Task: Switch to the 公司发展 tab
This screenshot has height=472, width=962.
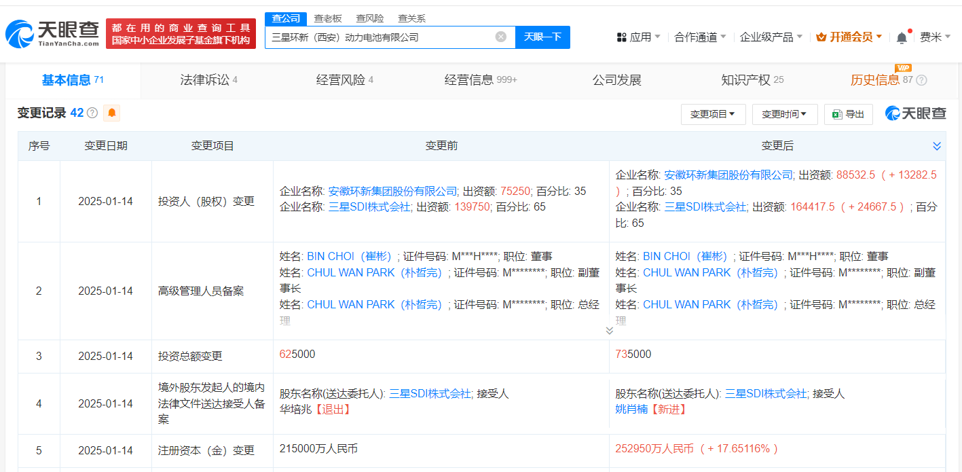Action: click(616, 80)
